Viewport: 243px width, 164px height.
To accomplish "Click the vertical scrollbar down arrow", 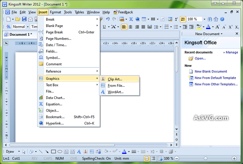I will 177,129.
